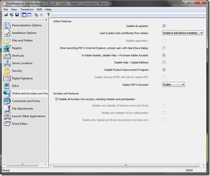Click the yellow Help question mark icon

click(x=48, y=15)
